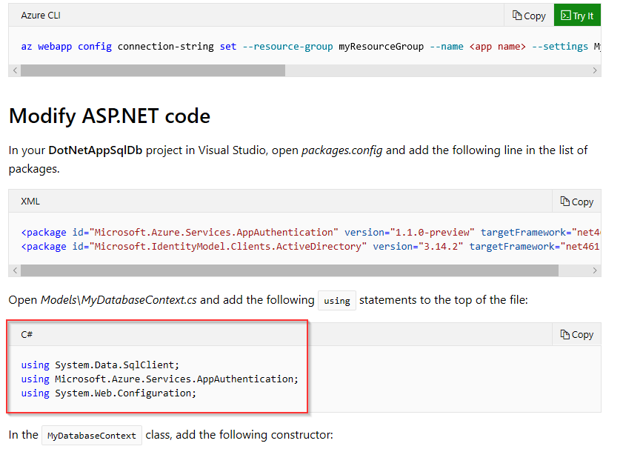This screenshot has height=449, width=623.
Task: Copy the XML package snippet
Action: (576, 202)
